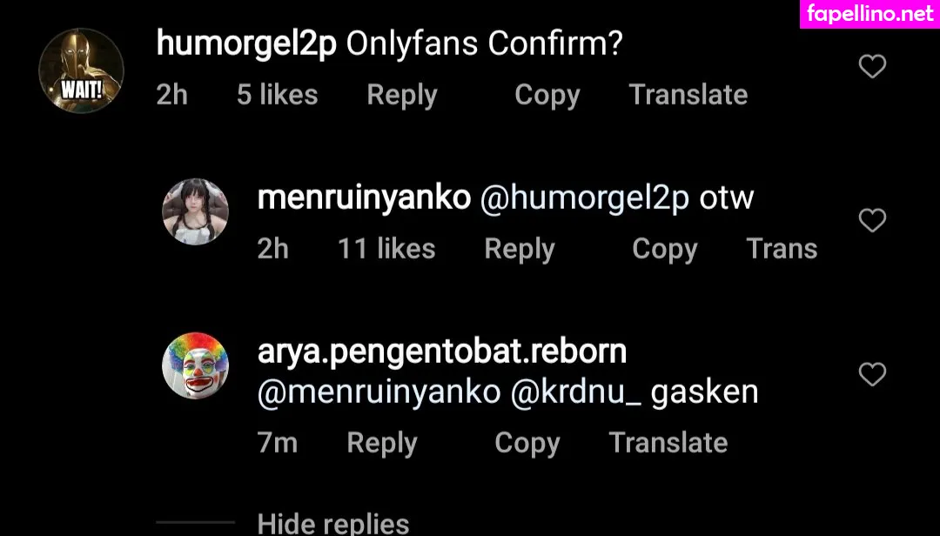The image size is (940, 536).
Task: Copy menruinyanko's reply text
Action: (x=664, y=249)
